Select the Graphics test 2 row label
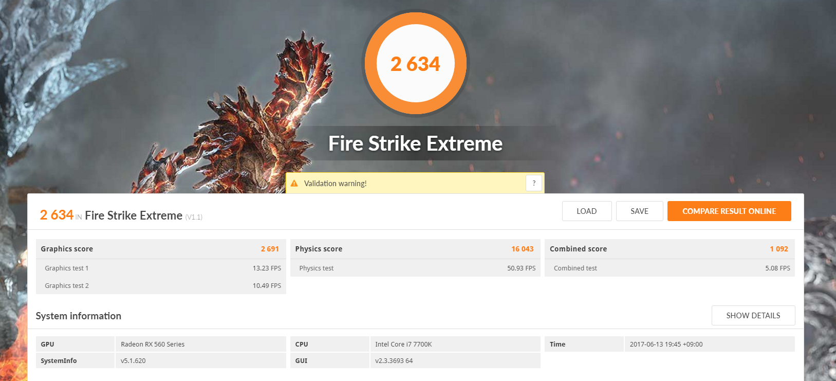Viewport: 836px width, 381px height. [67, 286]
